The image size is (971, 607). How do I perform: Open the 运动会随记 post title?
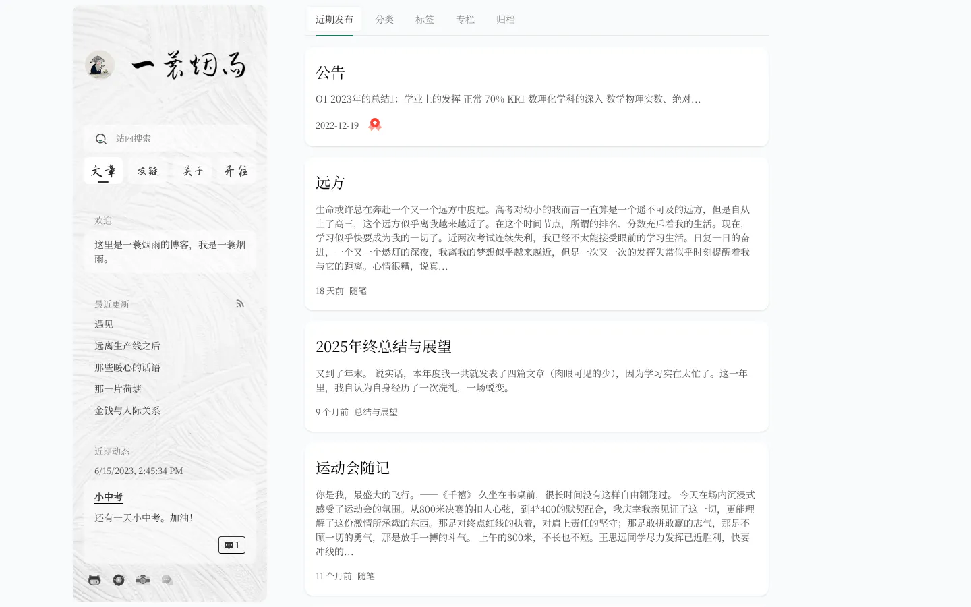pos(353,468)
